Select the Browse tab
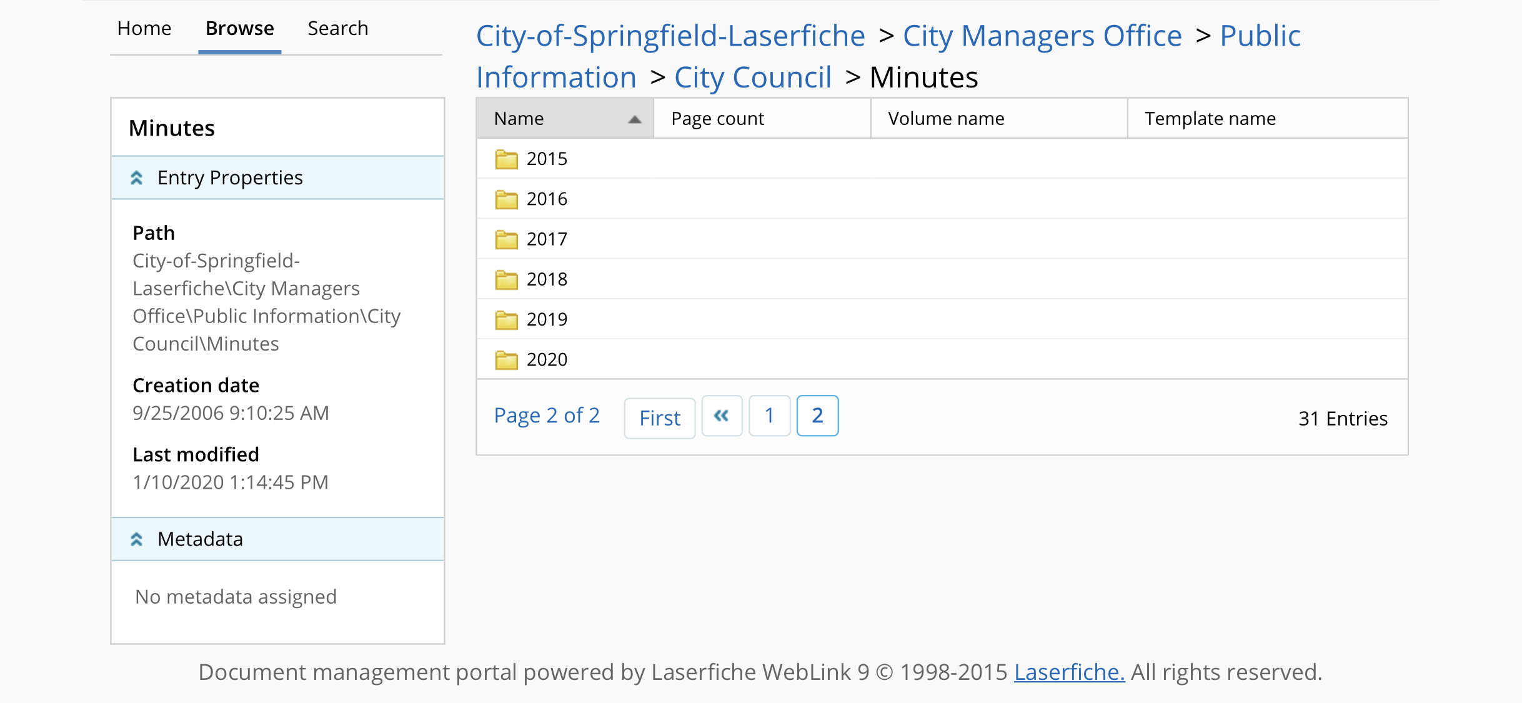 coord(239,29)
